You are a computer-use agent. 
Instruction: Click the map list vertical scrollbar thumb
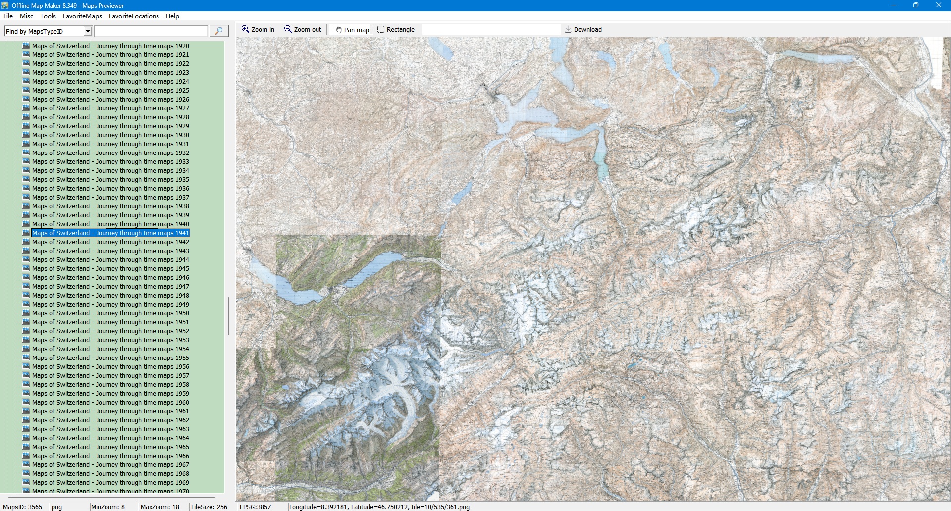[228, 316]
